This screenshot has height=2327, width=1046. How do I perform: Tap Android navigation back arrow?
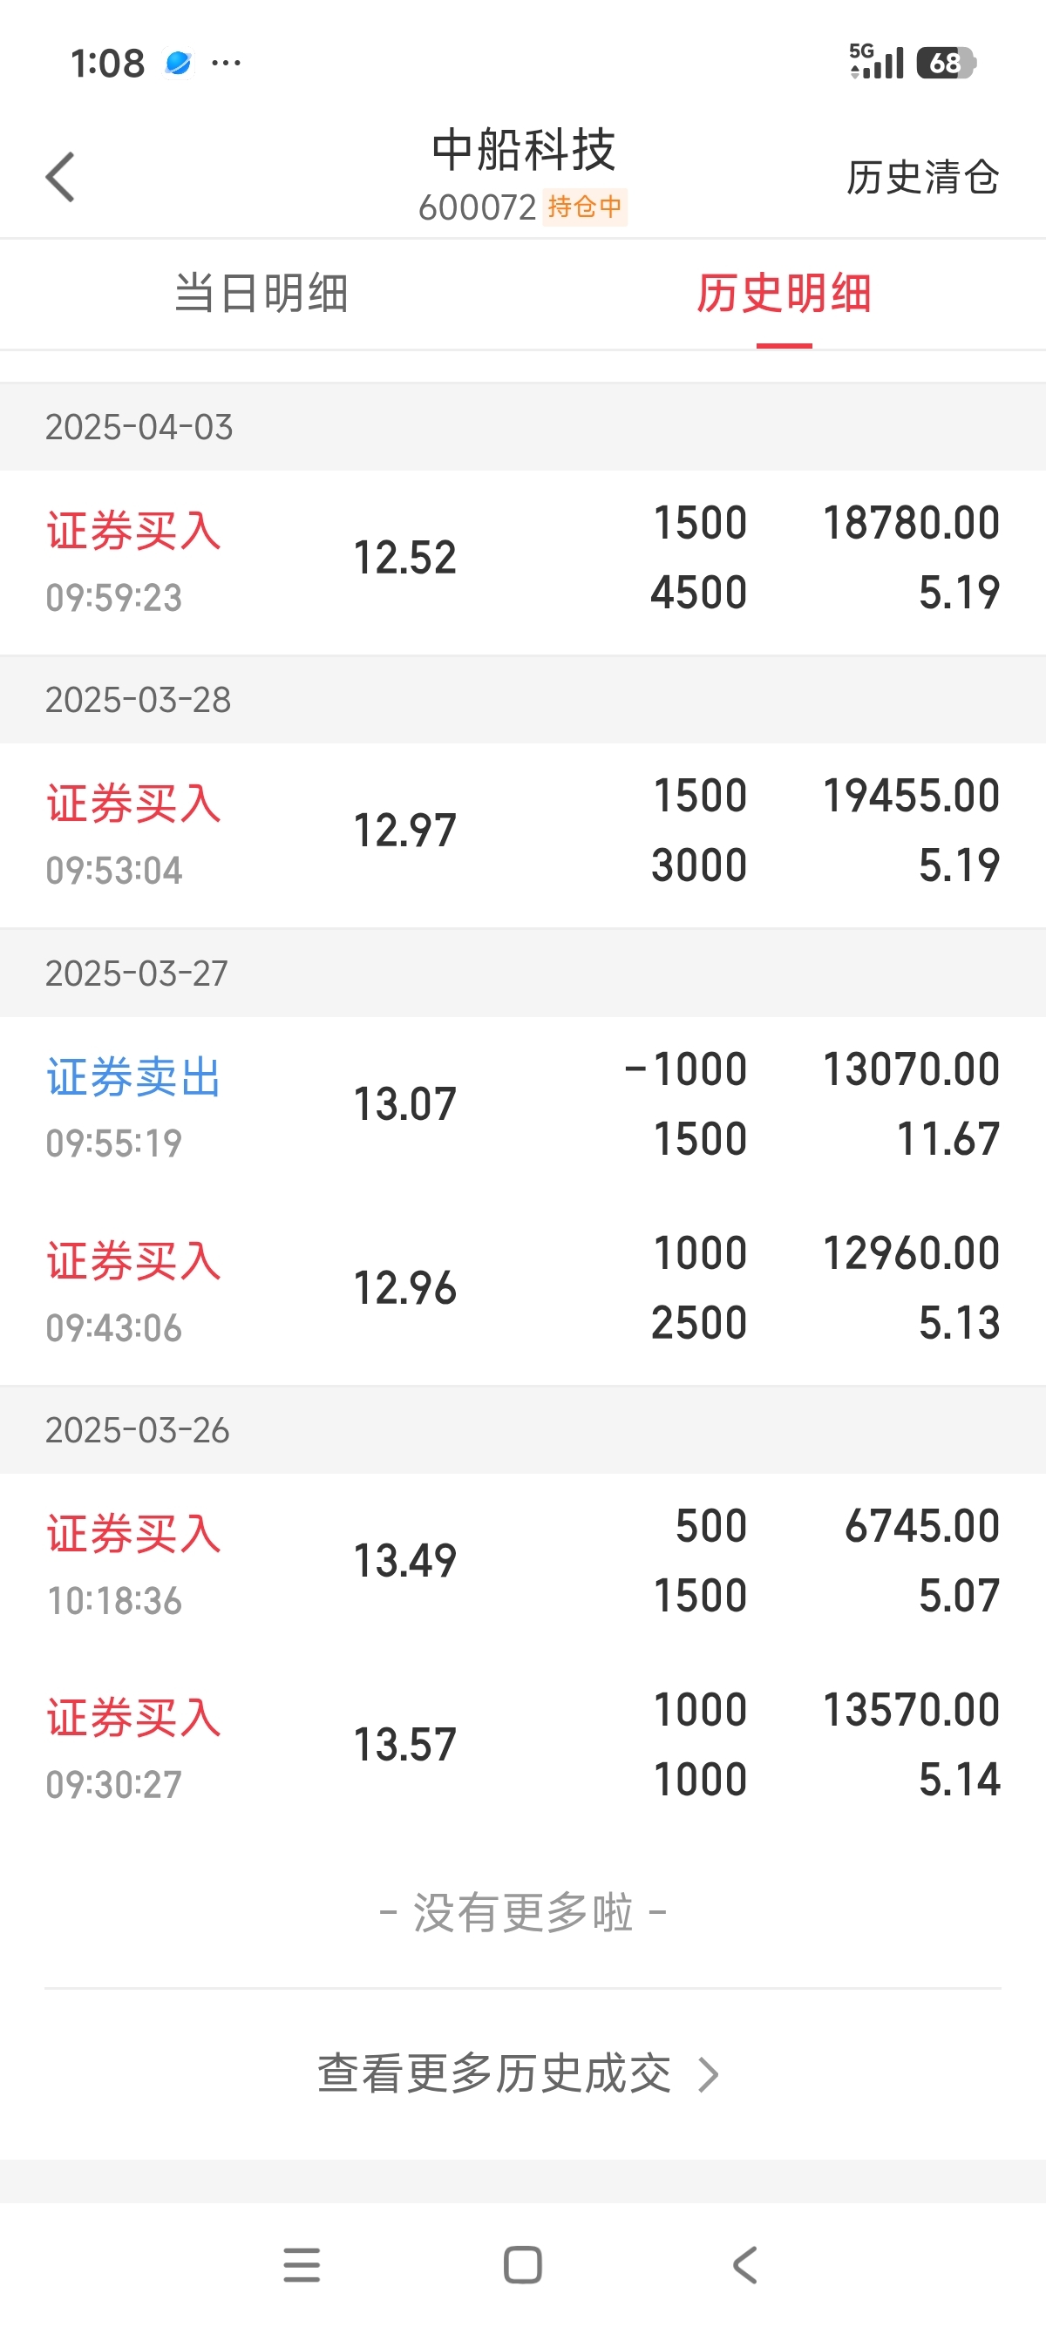745,2264
